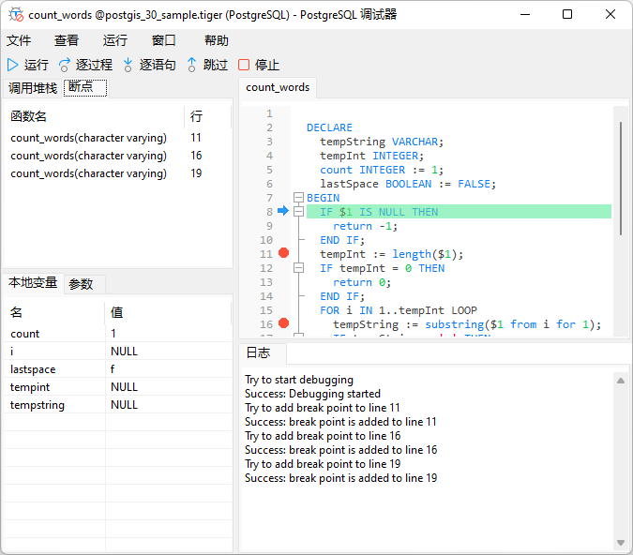Switch to the 调用堆栈 (Call Stack) tab

click(33, 88)
